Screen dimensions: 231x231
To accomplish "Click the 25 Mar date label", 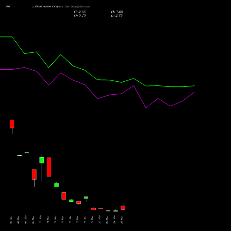I will (122, 219).
